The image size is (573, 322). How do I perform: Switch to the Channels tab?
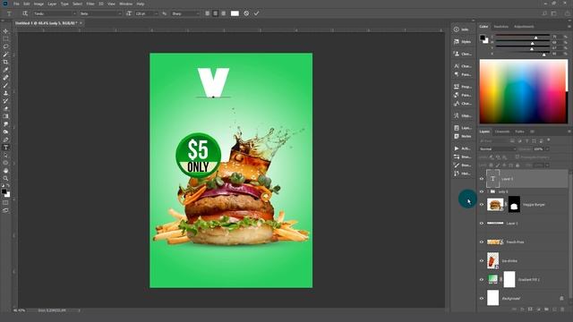click(502, 131)
